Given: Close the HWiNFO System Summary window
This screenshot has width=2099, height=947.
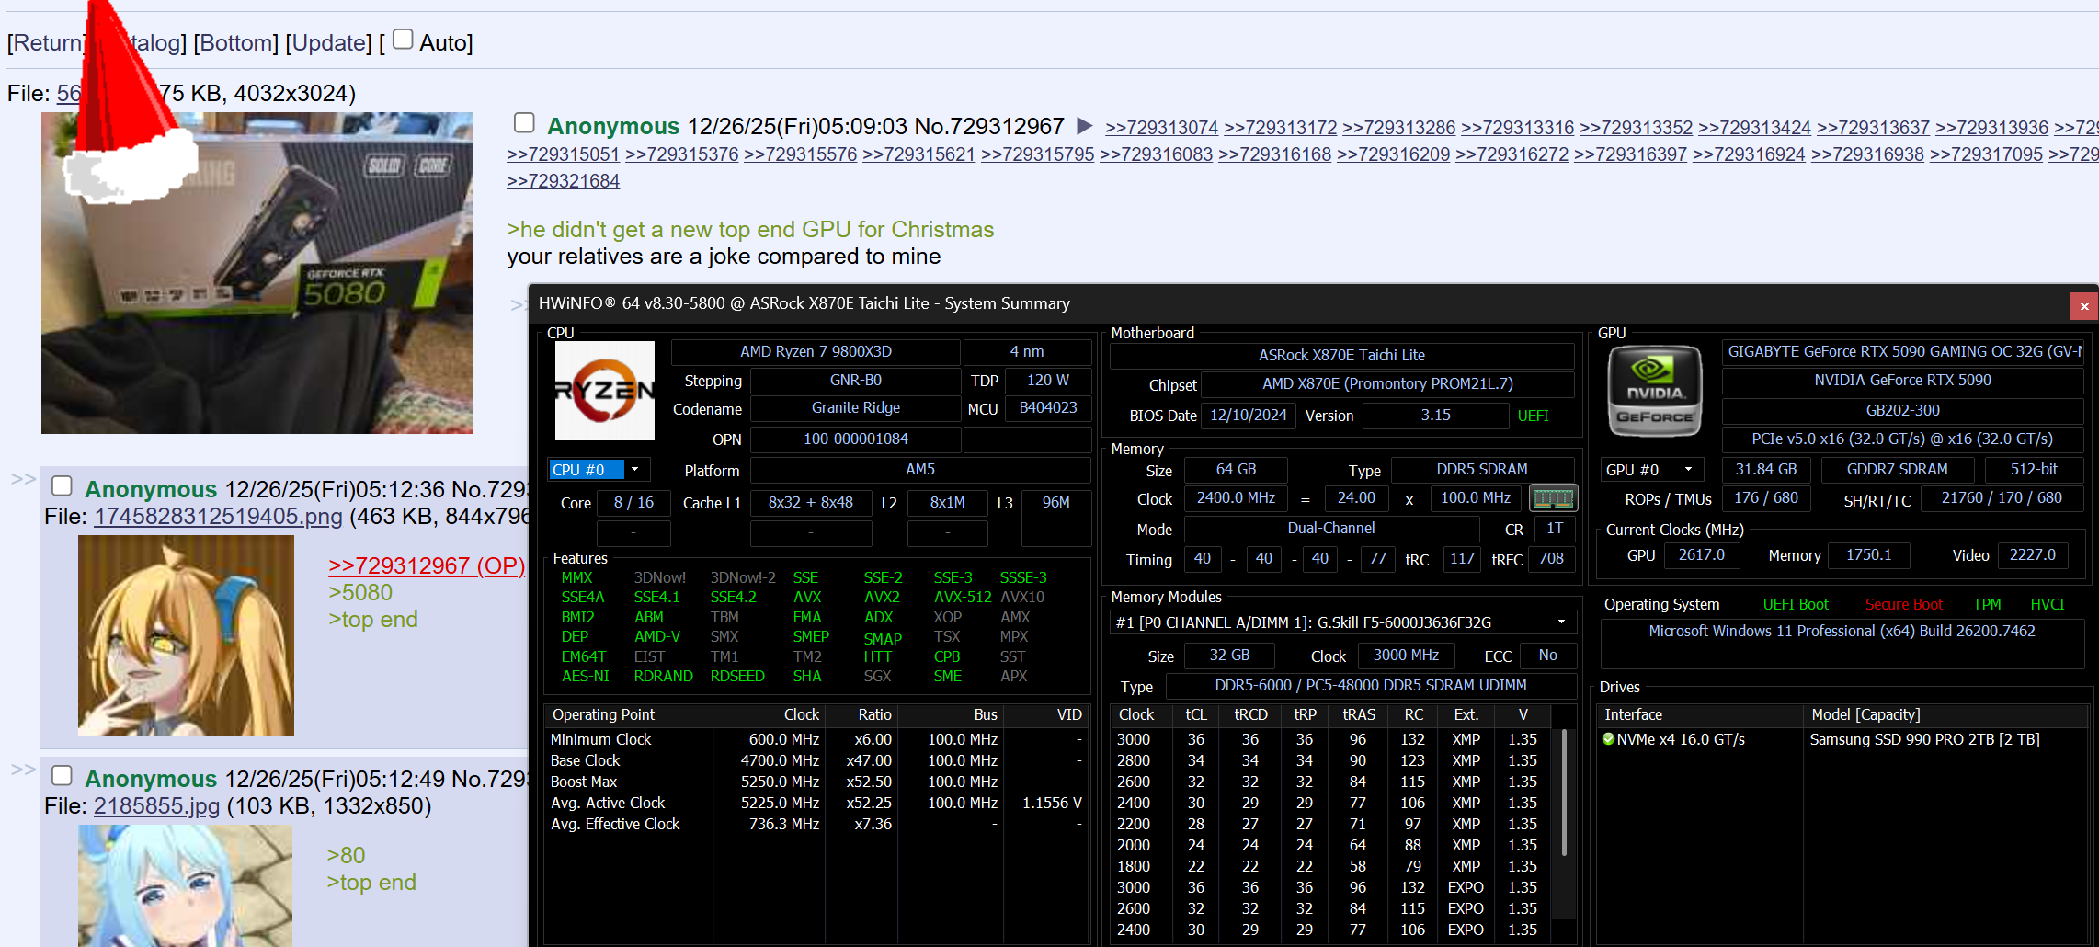Looking at the screenshot, I should (x=2084, y=305).
